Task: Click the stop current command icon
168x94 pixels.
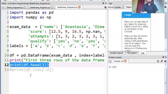Action: (x=158, y=61)
